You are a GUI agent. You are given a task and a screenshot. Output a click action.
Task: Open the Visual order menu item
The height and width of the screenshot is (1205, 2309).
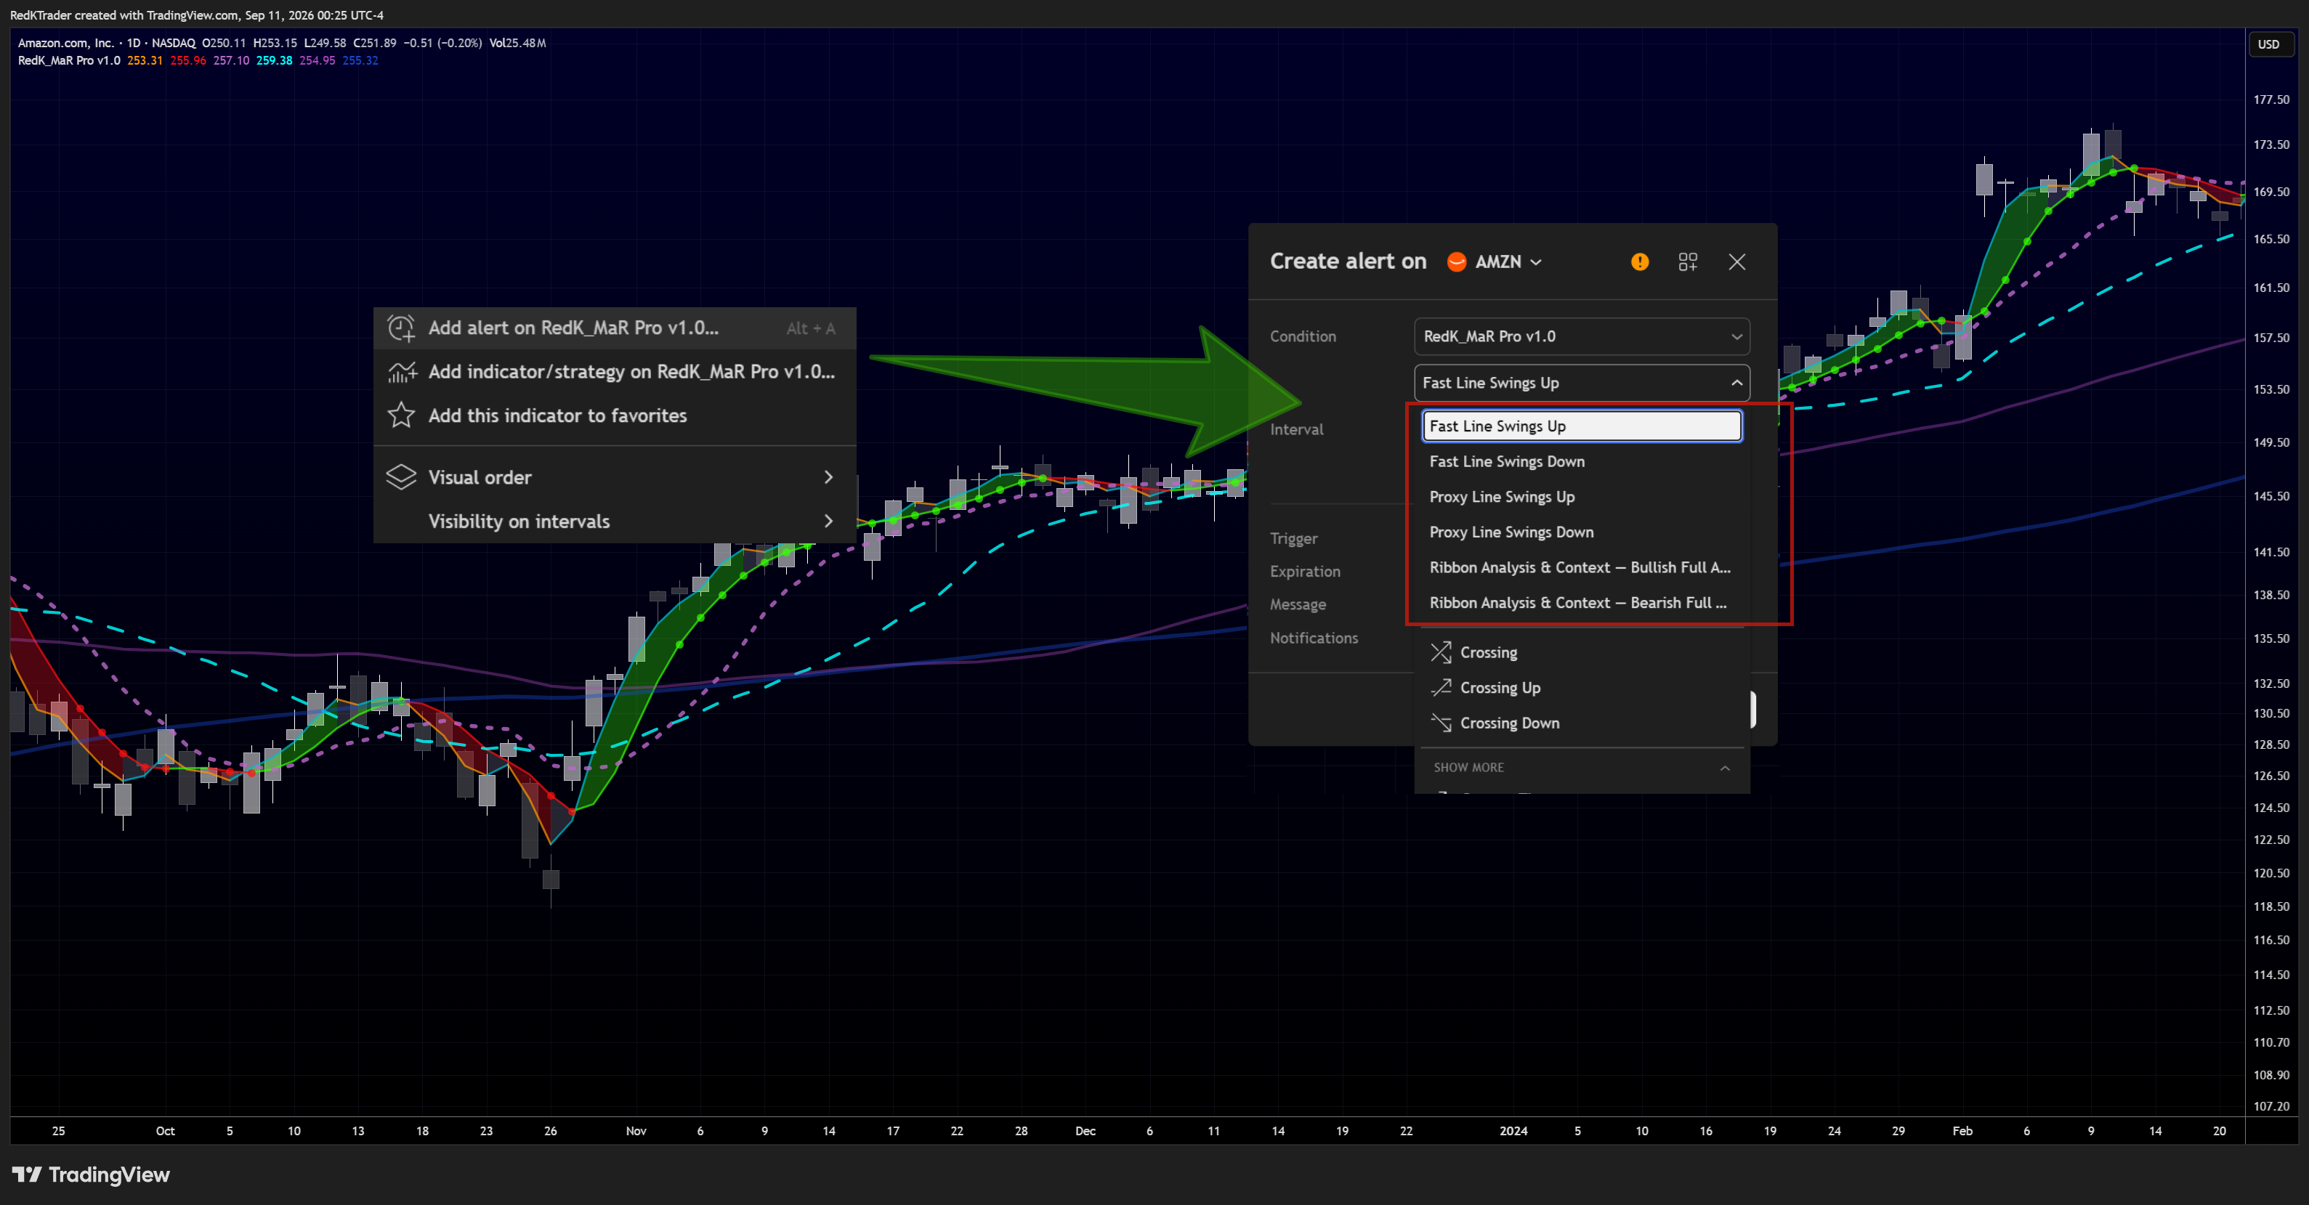[615, 477]
